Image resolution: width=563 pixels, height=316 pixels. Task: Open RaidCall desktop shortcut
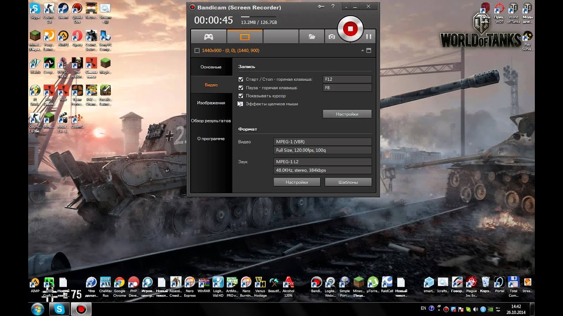(x=387, y=285)
